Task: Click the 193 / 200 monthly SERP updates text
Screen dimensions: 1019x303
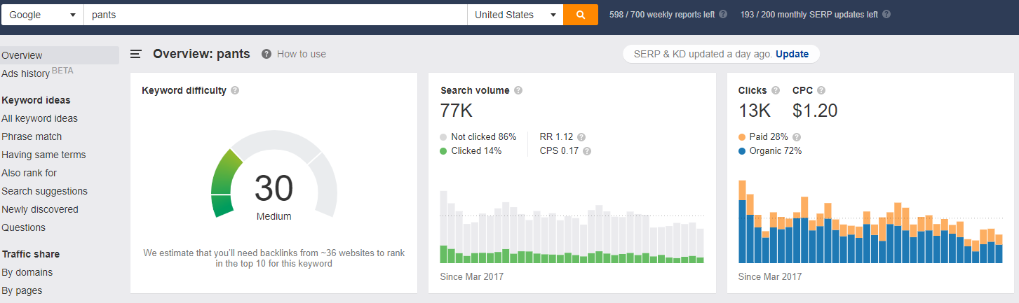Action: click(809, 14)
